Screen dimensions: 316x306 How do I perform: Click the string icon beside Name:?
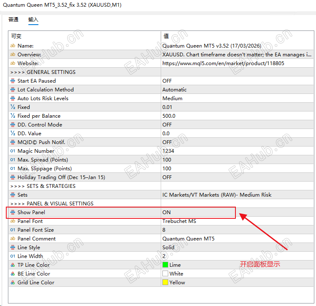point(13,46)
